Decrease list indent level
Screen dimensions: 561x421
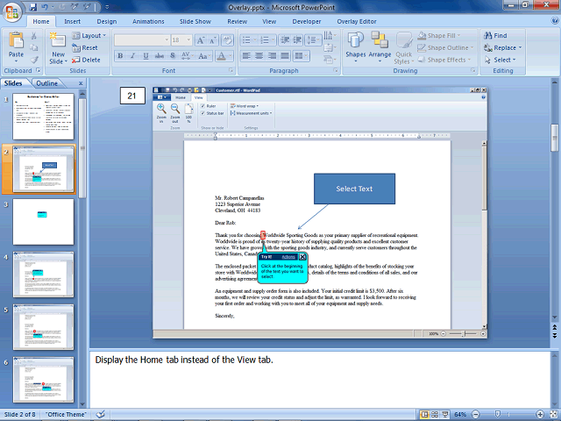click(285, 39)
